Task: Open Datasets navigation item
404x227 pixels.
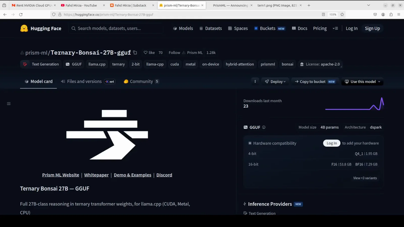Action: click(211, 28)
